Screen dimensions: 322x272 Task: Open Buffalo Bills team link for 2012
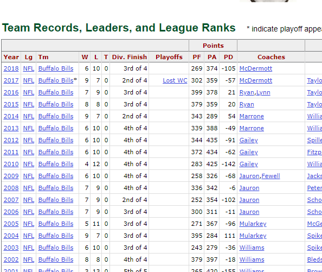click(x=56, y=140)
